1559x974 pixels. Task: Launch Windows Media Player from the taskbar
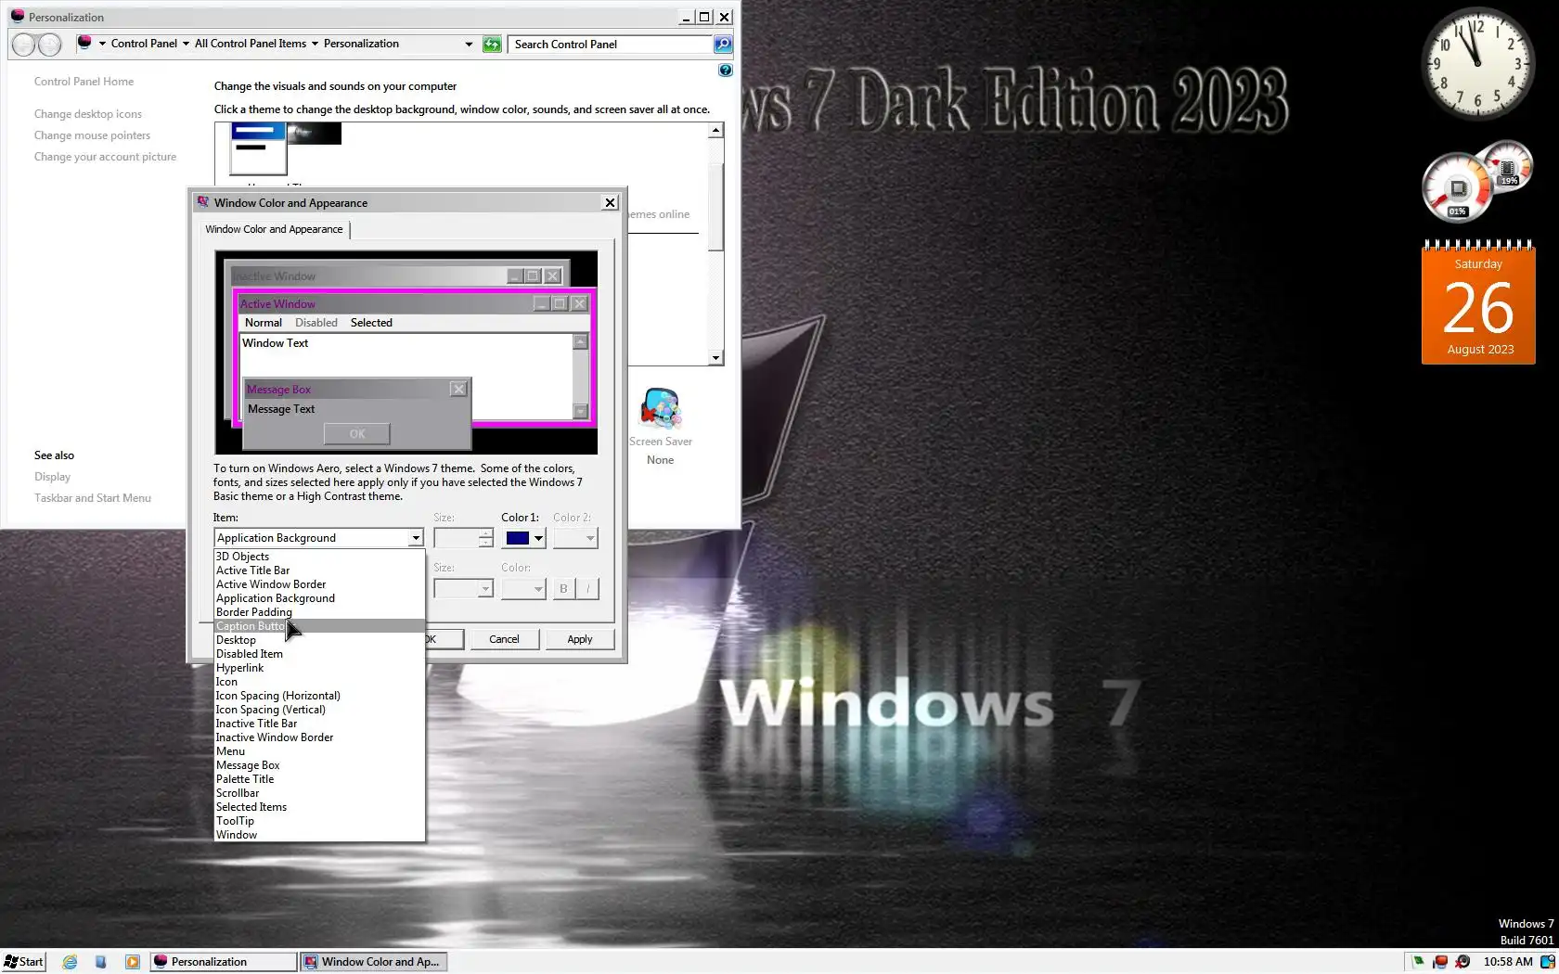(133, 962)
